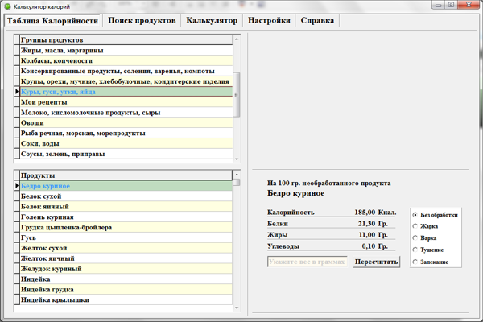
Task: Choose the Варка radio button
Action: tap(424, 238)
